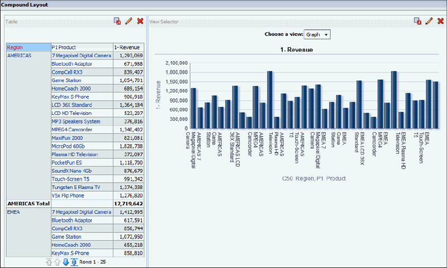Click the 1- Revenue column header
Screen dimensions: 447x268
coord(128,47)
